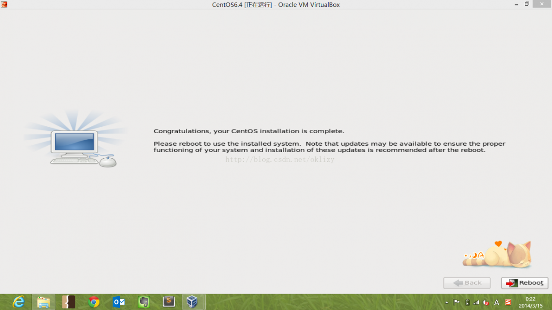Image resolution: width=552 pixels, height=310 pixels.
Task: Open Evernote from the taskbar
Action: [x=144, y=302]
